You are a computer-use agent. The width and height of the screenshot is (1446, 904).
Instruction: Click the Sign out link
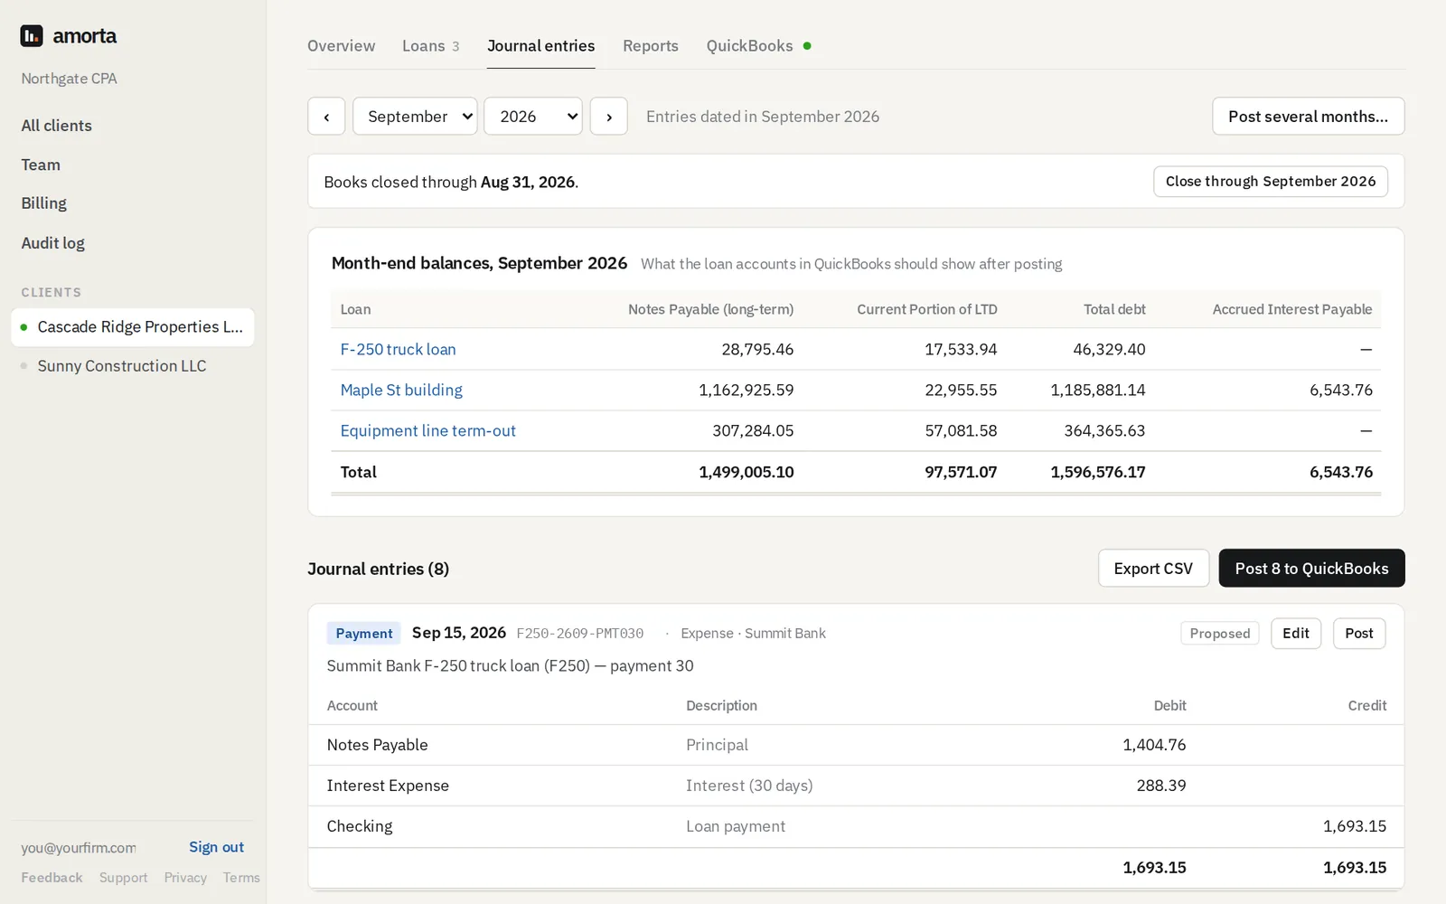click(x=216, y=847)
